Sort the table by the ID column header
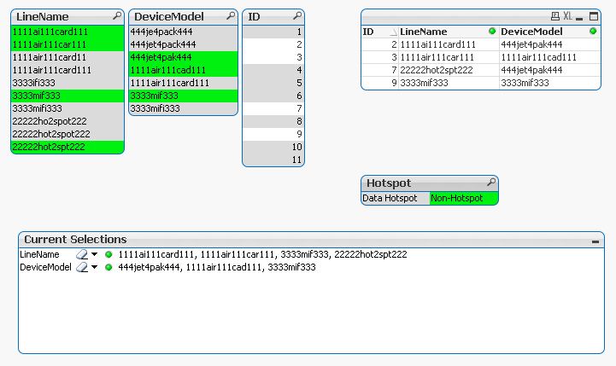This screenshot has width=616, height=366. tap(379, 32)
